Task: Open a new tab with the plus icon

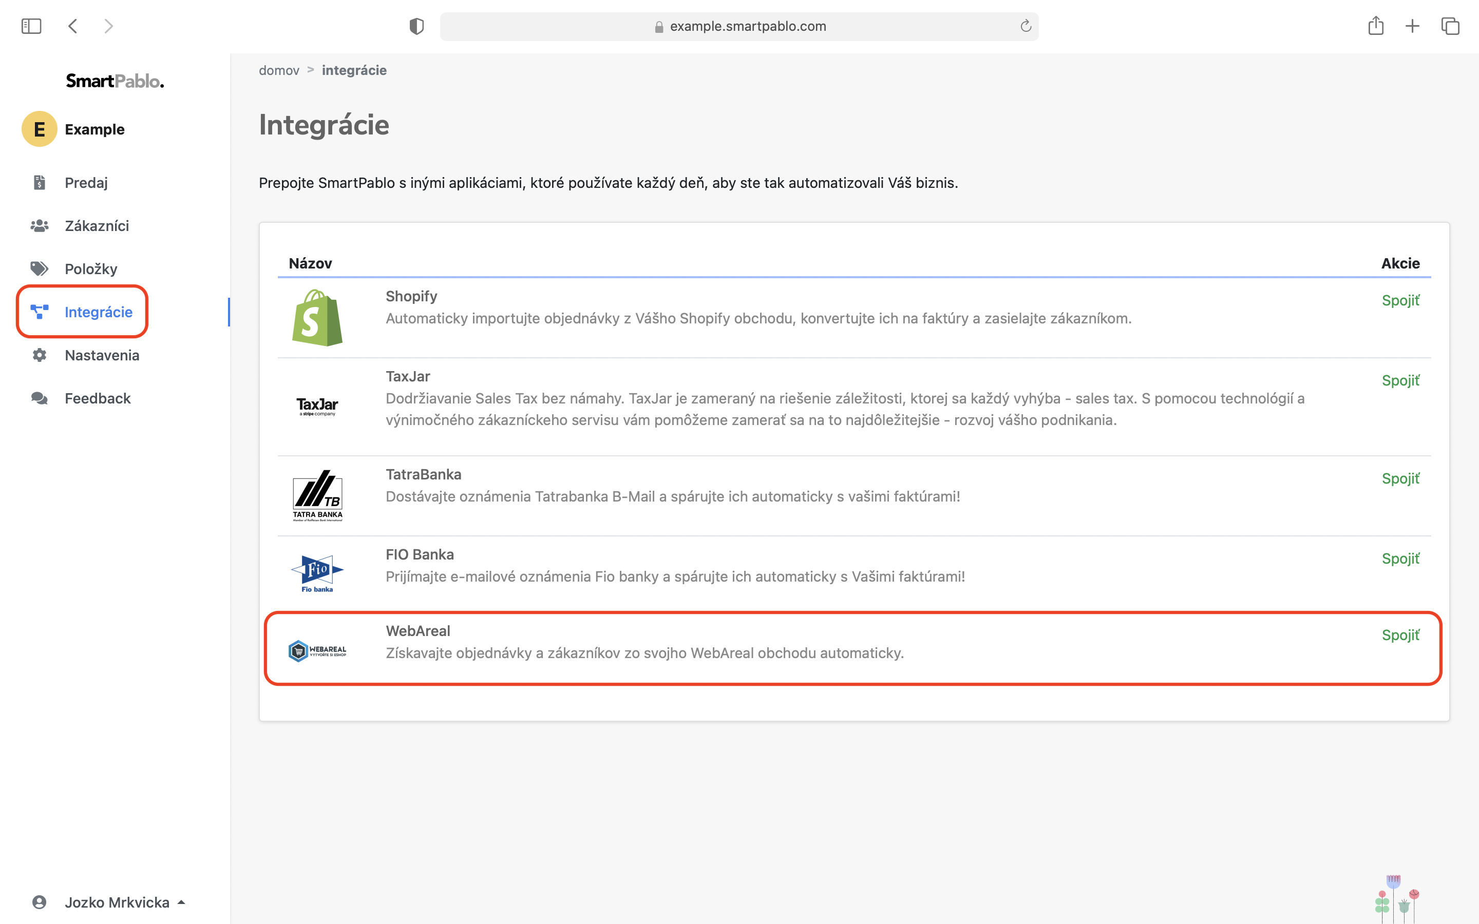Action: coord(1412,26)
